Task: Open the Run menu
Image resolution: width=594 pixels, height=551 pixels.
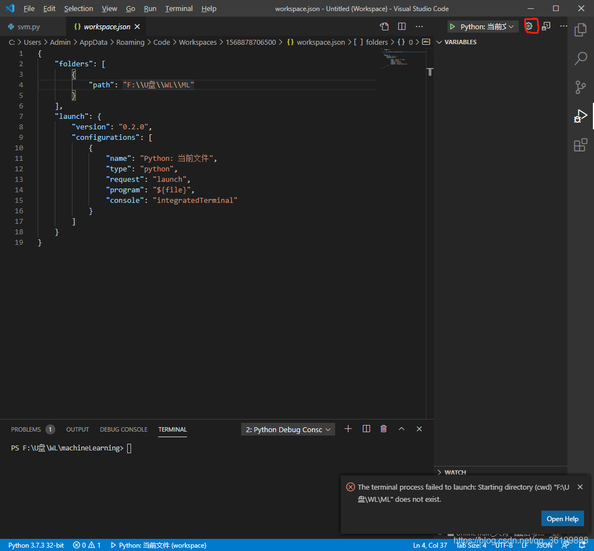Action: click(x=150, y=8)
